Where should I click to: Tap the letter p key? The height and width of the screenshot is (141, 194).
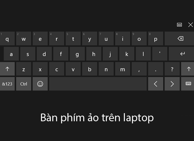click(x=156, y=38)
